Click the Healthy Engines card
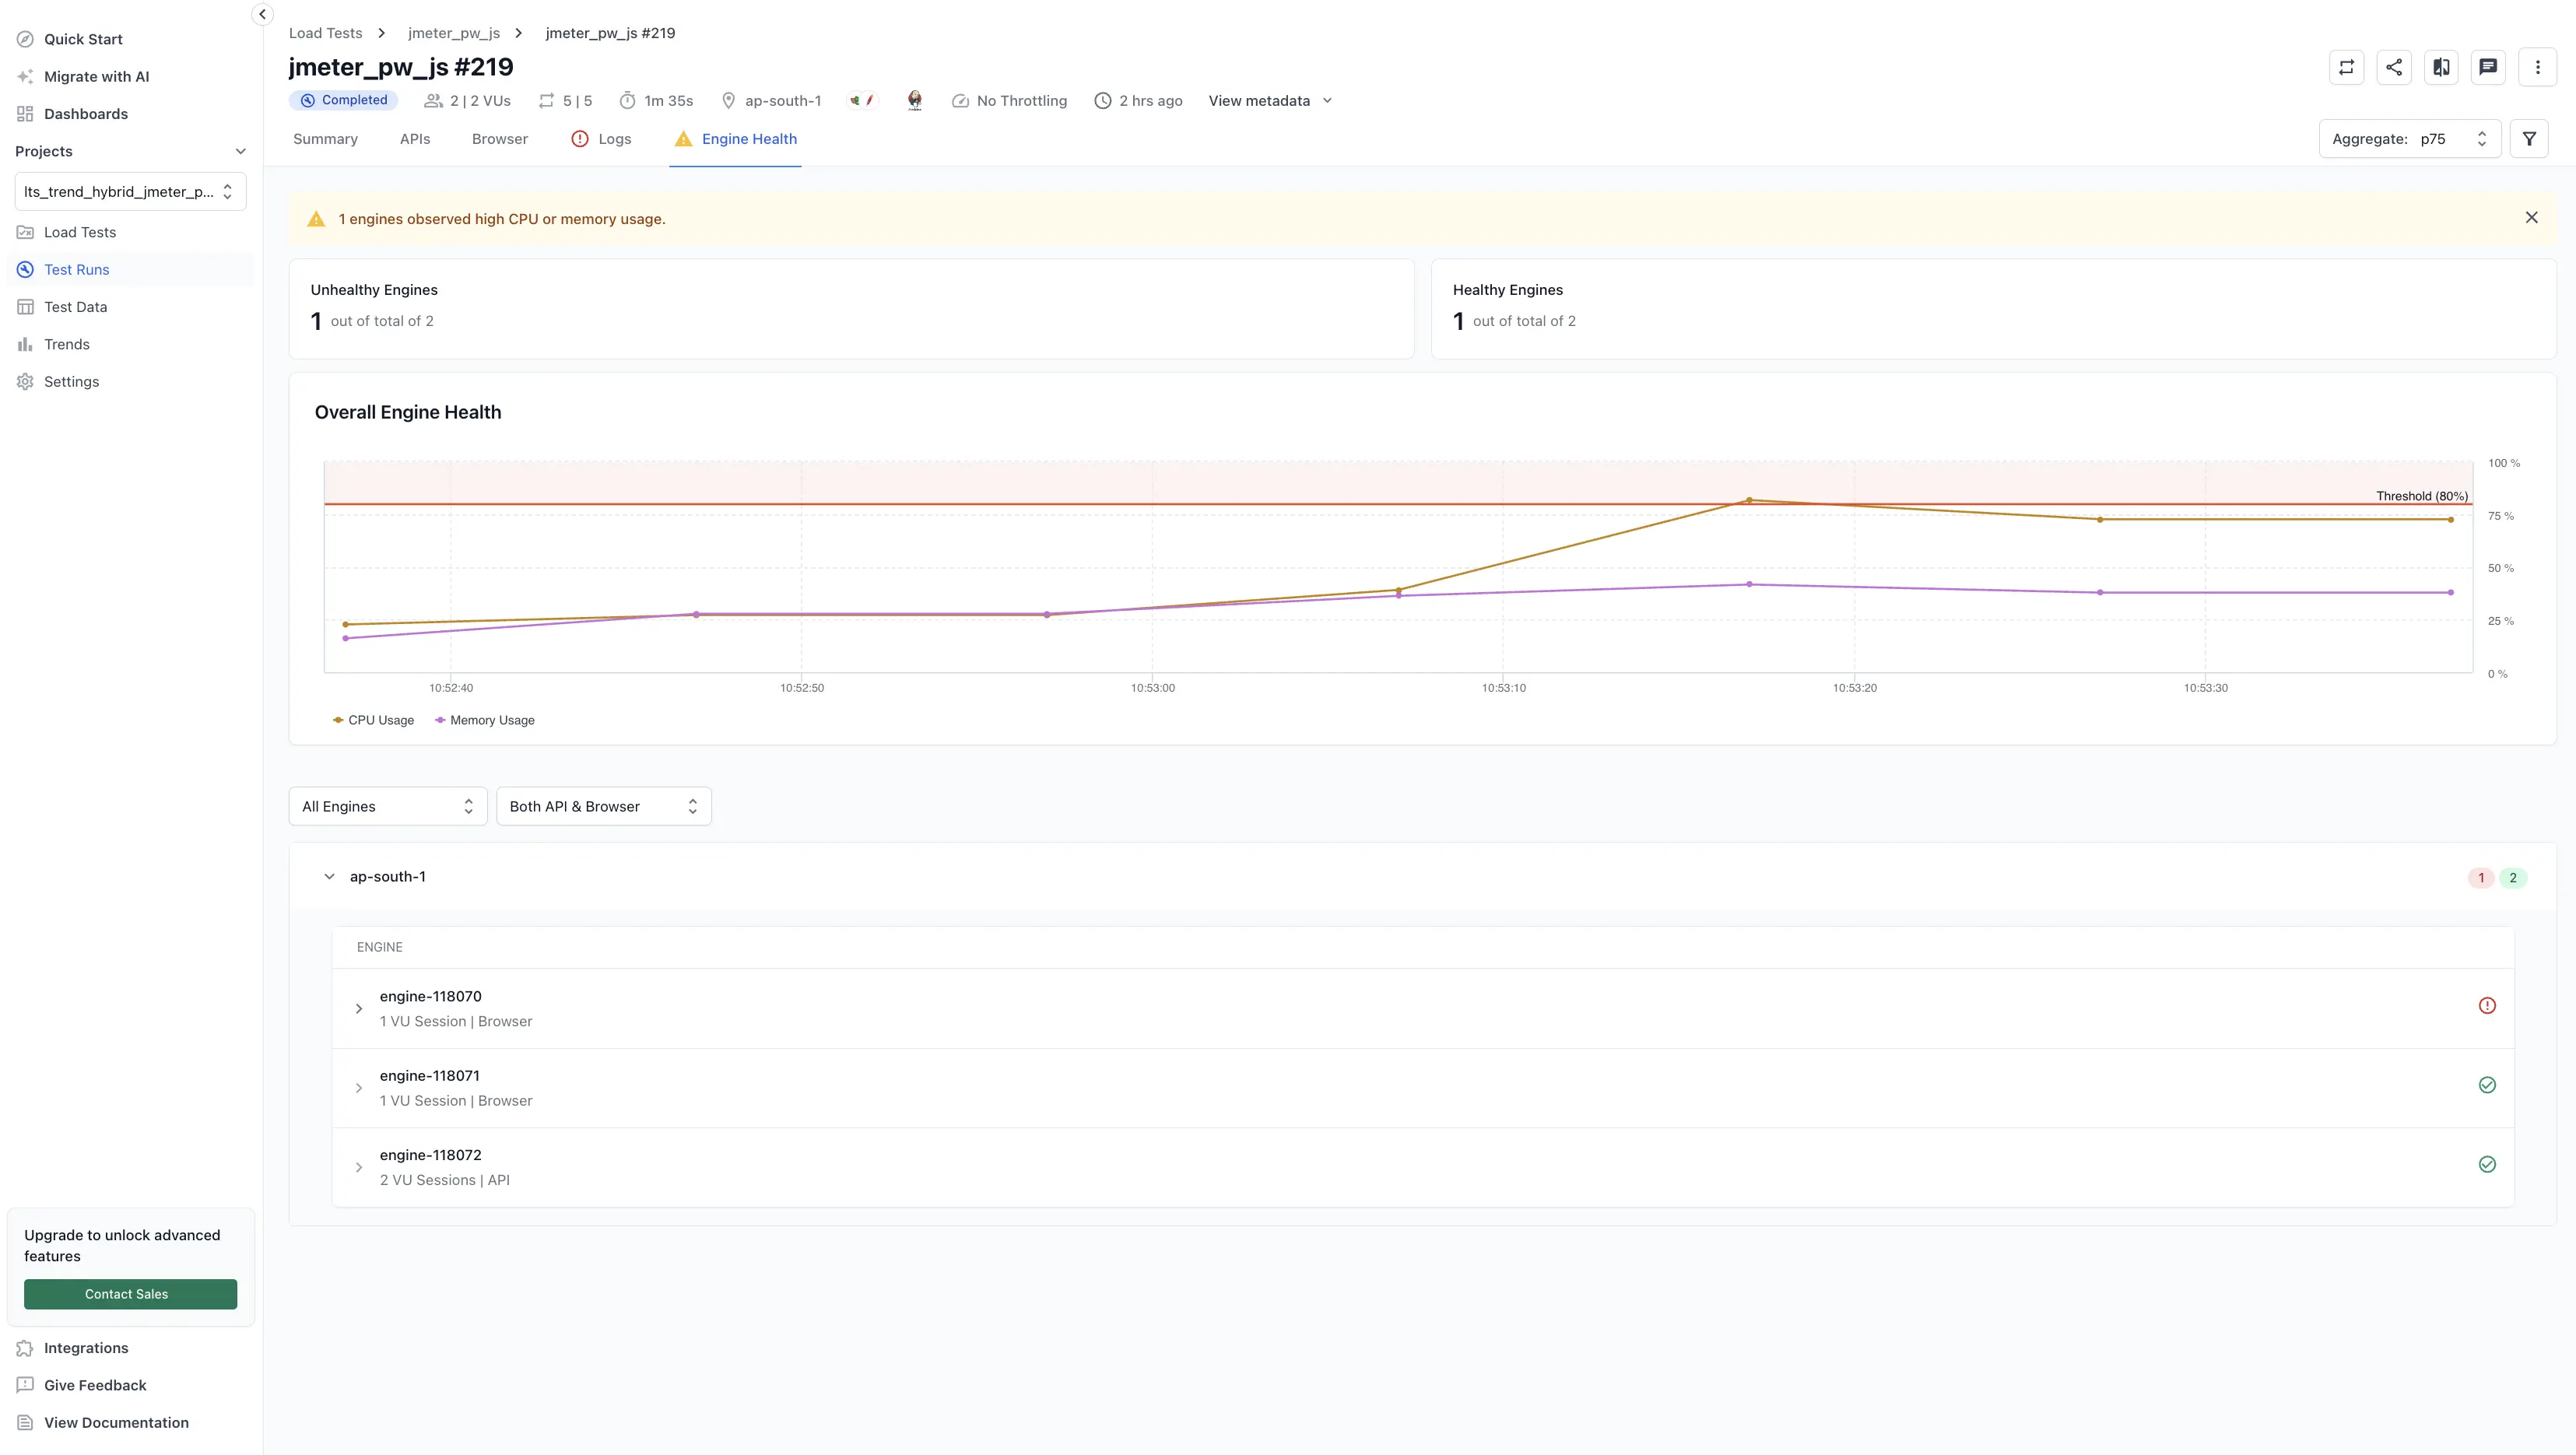2576x1455 pixels. (x=1993, y=309)
